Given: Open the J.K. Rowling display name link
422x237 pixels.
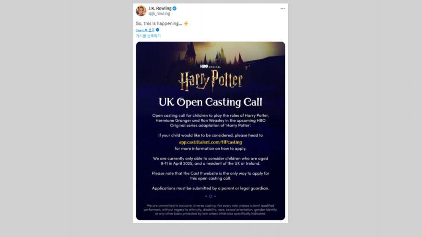Looking at the screenshot, I should tap(160, 8).
